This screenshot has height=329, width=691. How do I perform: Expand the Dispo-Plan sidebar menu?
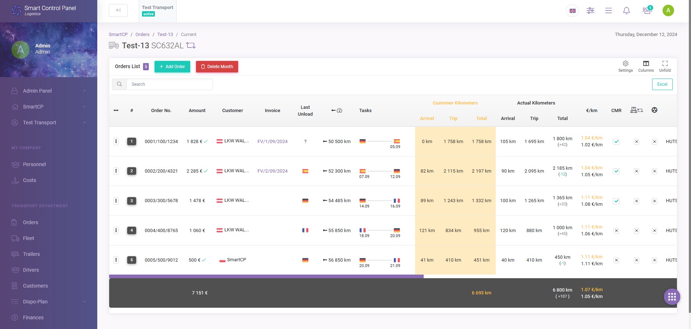(x=49, y=302)
